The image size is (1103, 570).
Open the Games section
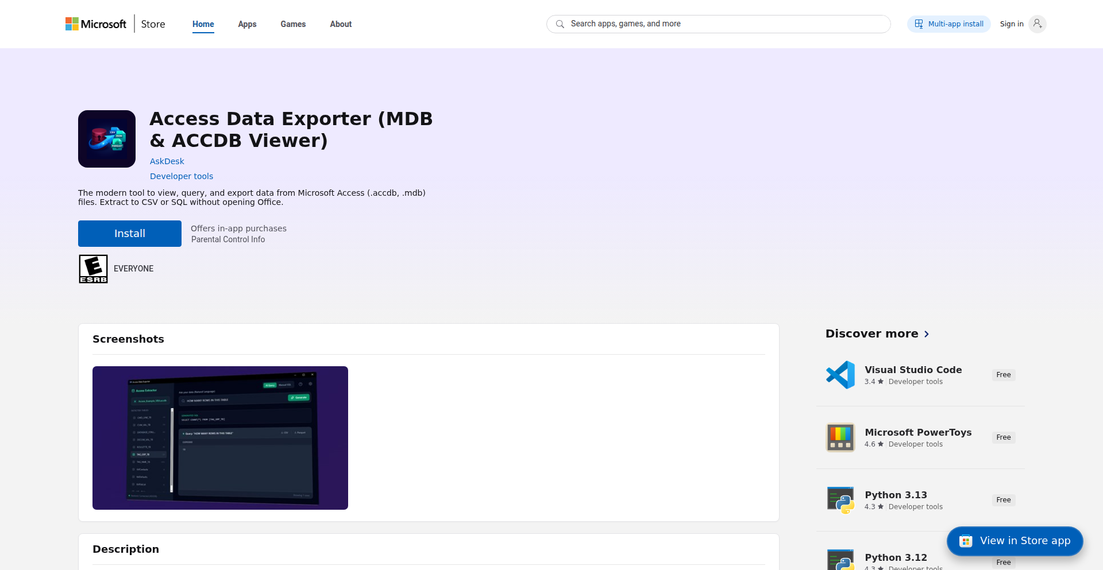[293, 24]
